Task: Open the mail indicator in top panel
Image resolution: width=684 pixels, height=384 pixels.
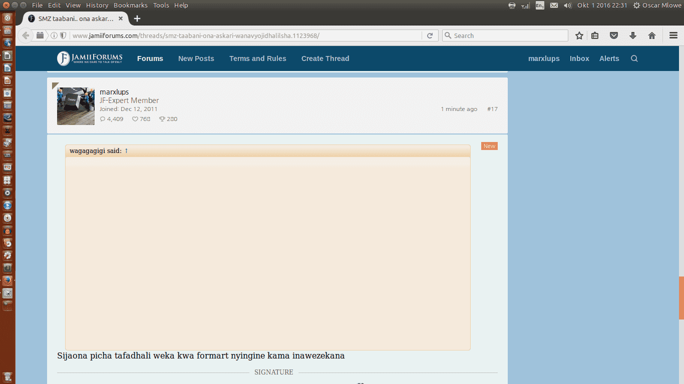Action: coord(554,5)
